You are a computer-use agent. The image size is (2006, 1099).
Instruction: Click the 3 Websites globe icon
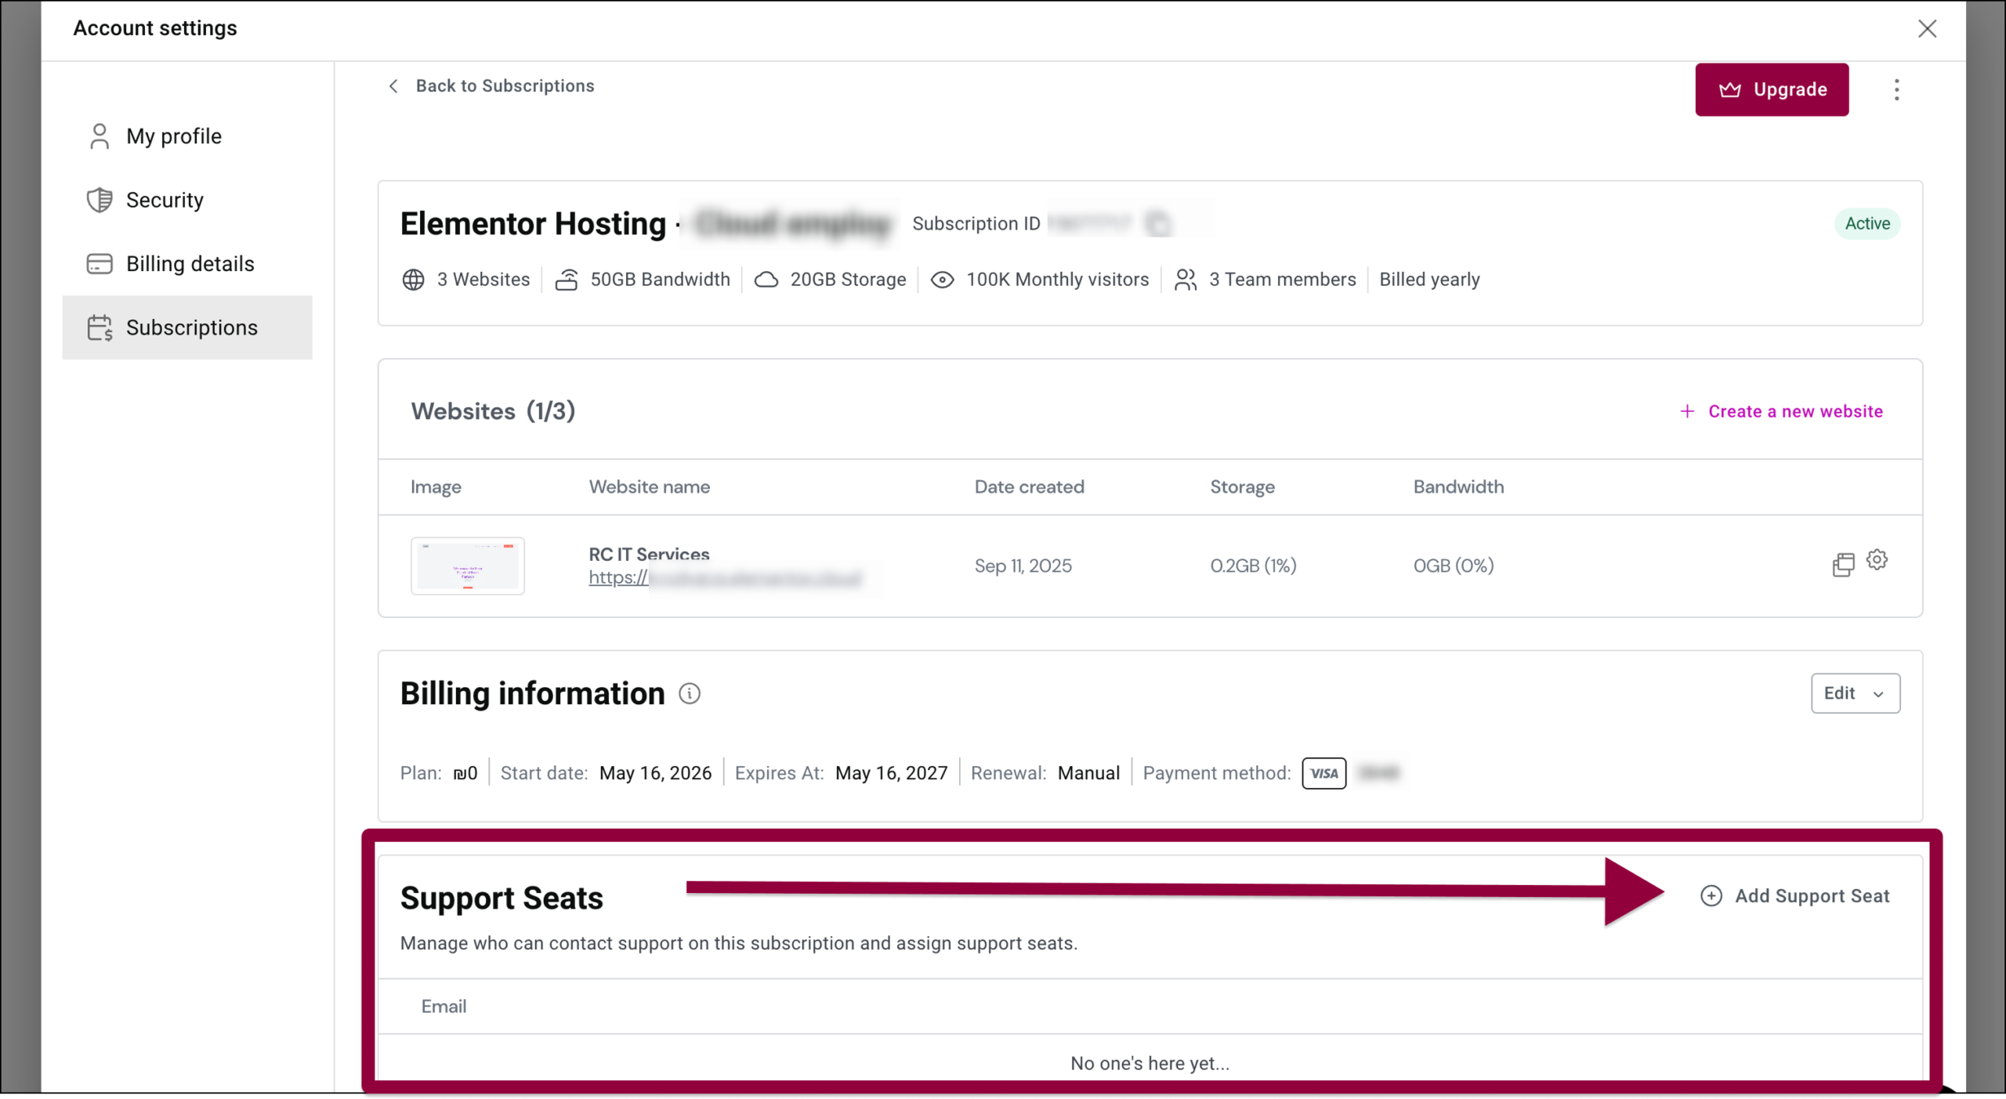pyautogui.click(x=414, y=280)
